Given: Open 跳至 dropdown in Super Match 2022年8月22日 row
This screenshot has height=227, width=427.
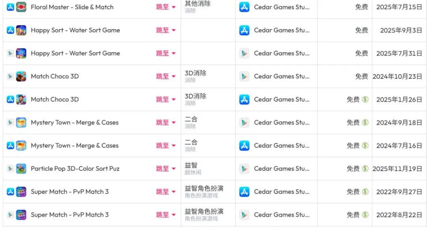Looking at the screenshot, I should pyautogui.click(x=166, y=215).
